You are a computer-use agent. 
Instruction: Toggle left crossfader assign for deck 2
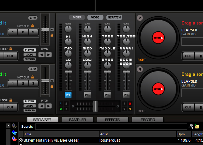(x=66, y=104)
